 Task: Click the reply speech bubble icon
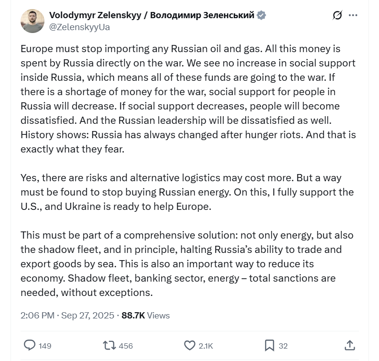pos(30,345)
